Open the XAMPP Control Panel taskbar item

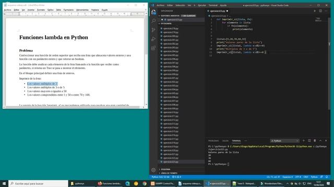pos(162,183)
